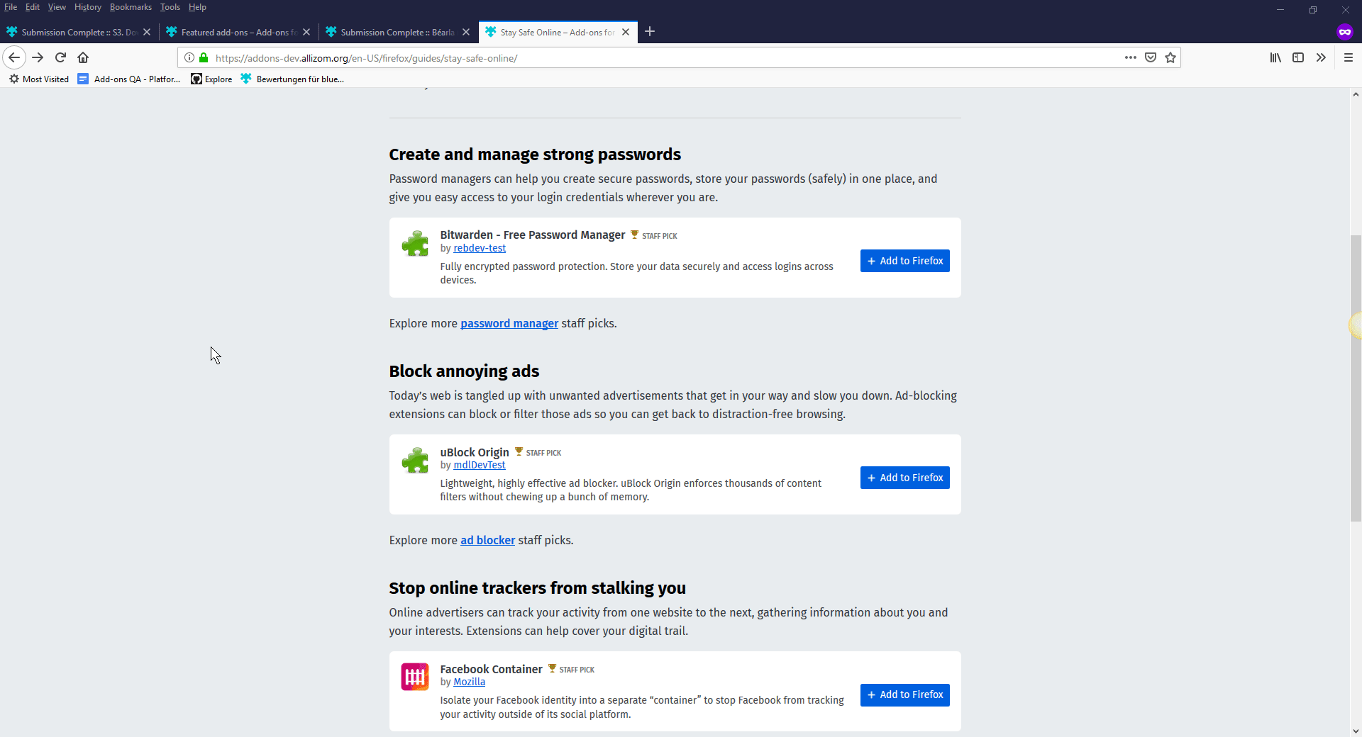Reload the current page

point(60,57)
